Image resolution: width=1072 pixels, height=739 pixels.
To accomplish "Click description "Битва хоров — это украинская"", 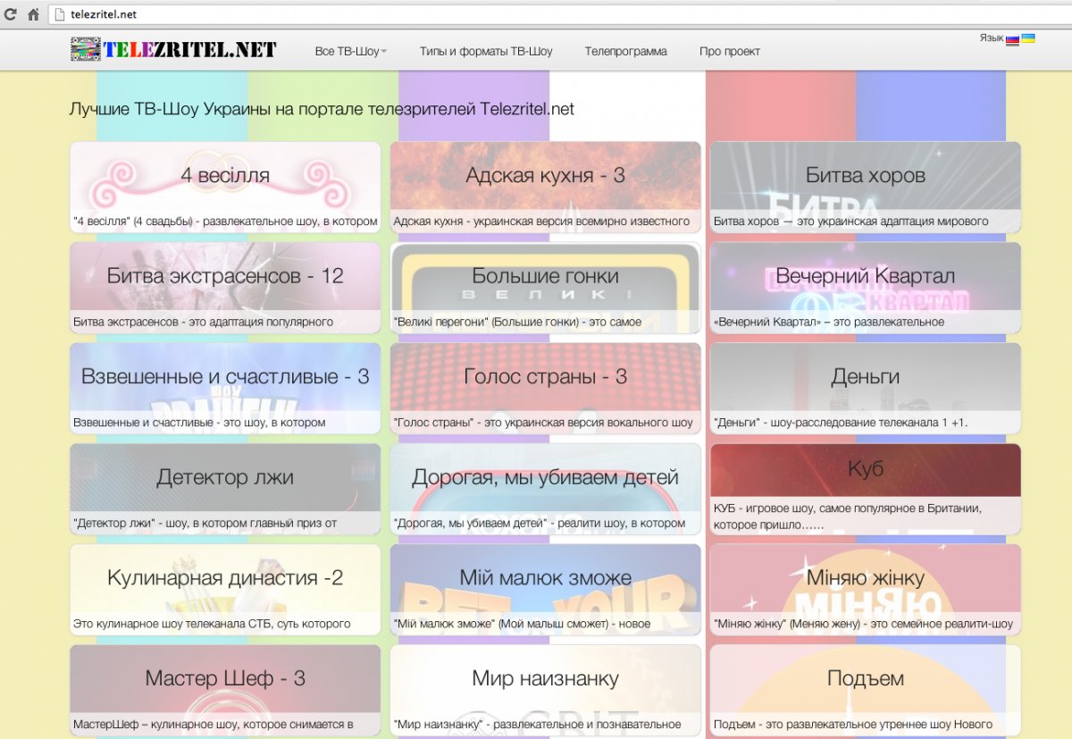I will tap(850, 222).
